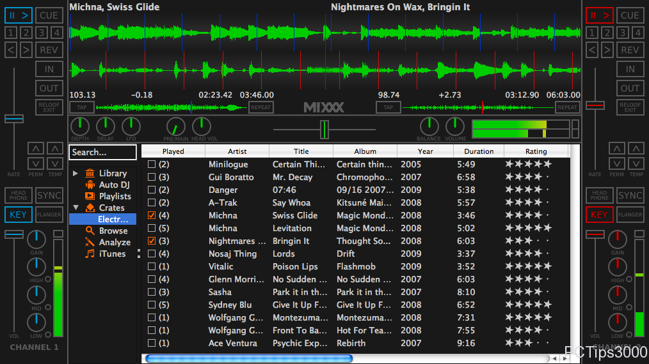The height and width of the screenshot is (364, 649).
Task: Expand the Library tree item
Action: pos(76,173)
